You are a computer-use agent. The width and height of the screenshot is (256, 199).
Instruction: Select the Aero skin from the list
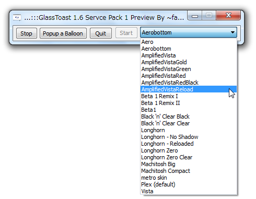click(189, 42)
